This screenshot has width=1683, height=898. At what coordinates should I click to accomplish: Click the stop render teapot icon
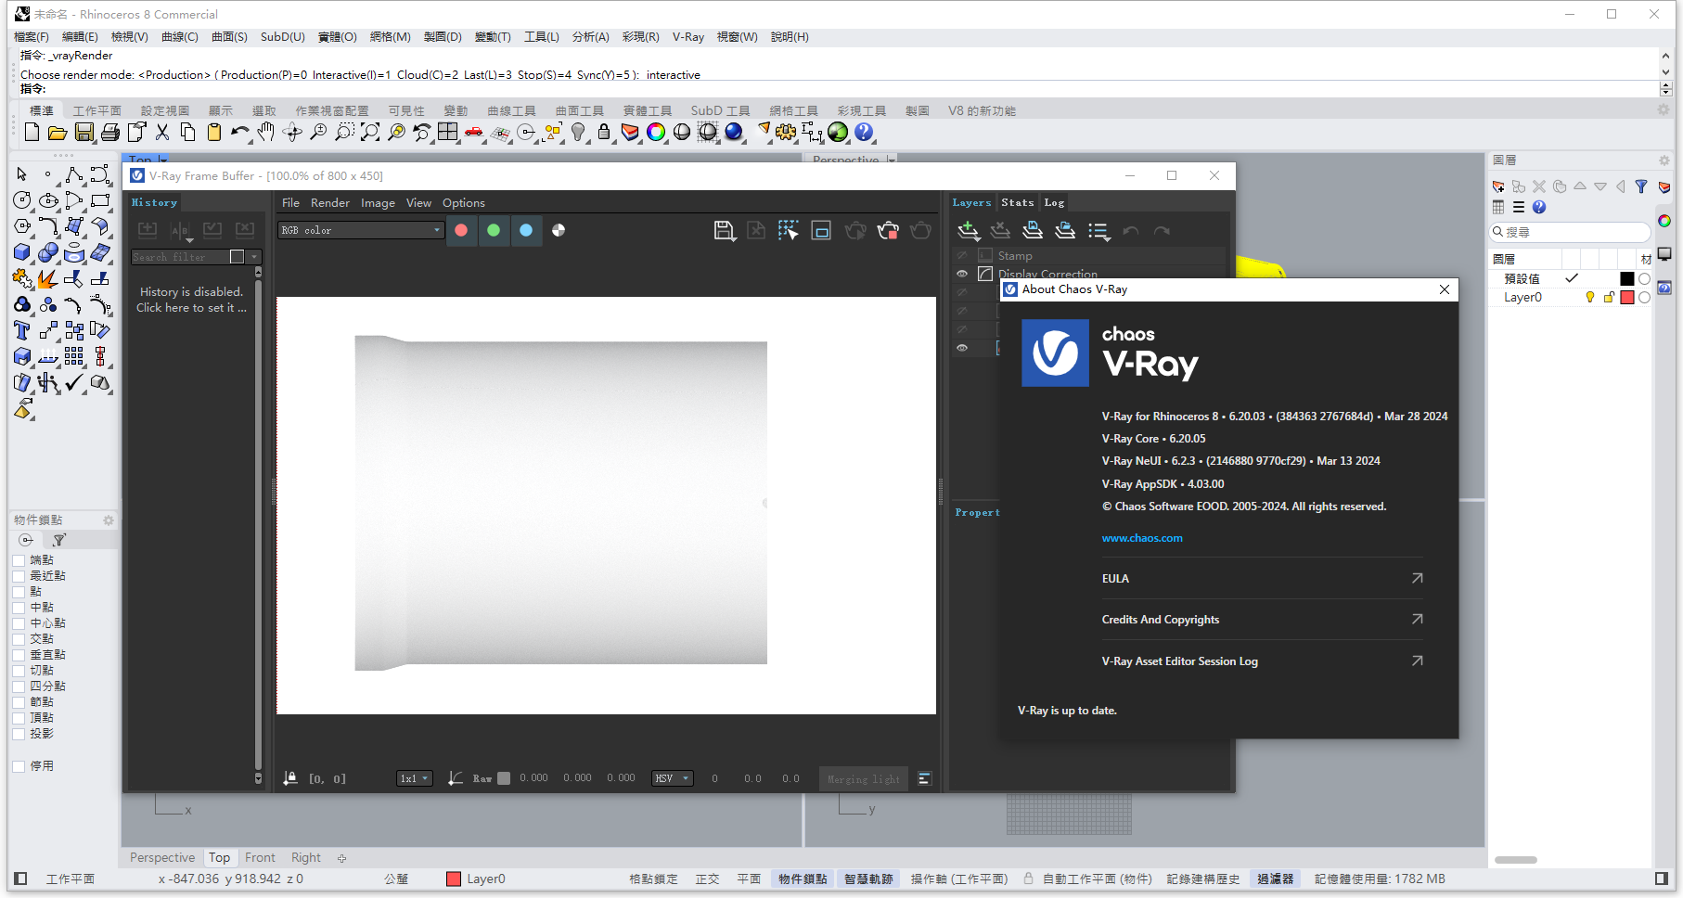[x=888, y=231]
